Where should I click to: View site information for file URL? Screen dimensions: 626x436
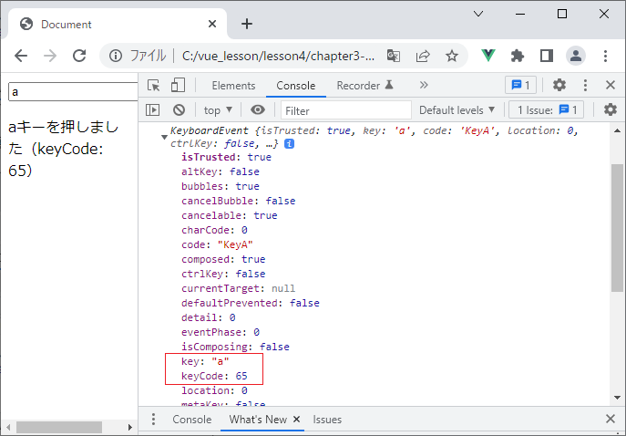116,56
